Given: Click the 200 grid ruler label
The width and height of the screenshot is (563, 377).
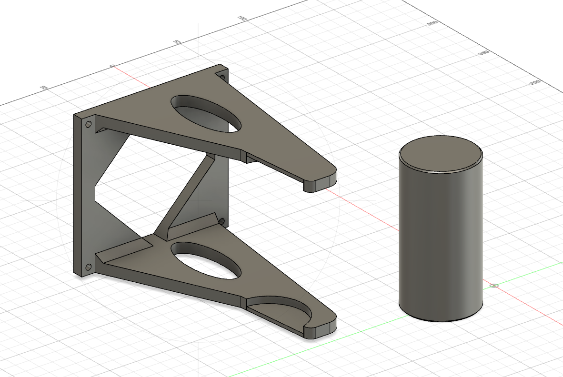Looking at the screenshot, I should pos(535,82).
